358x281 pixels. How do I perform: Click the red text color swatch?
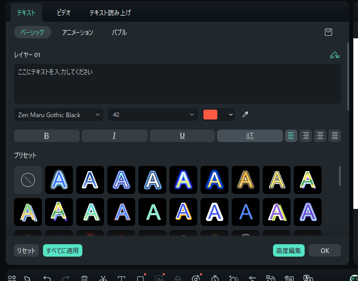pos(210,115)
